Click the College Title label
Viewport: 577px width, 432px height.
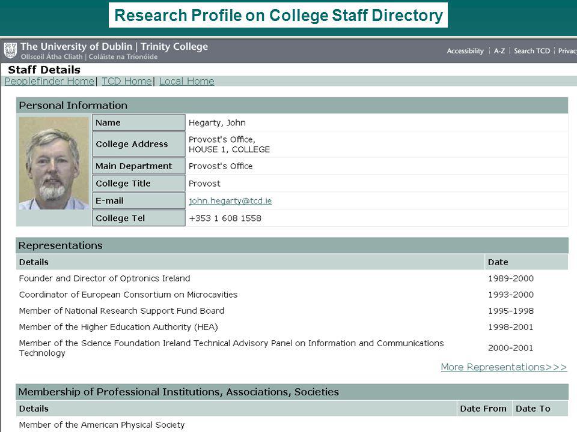point(138,184)
